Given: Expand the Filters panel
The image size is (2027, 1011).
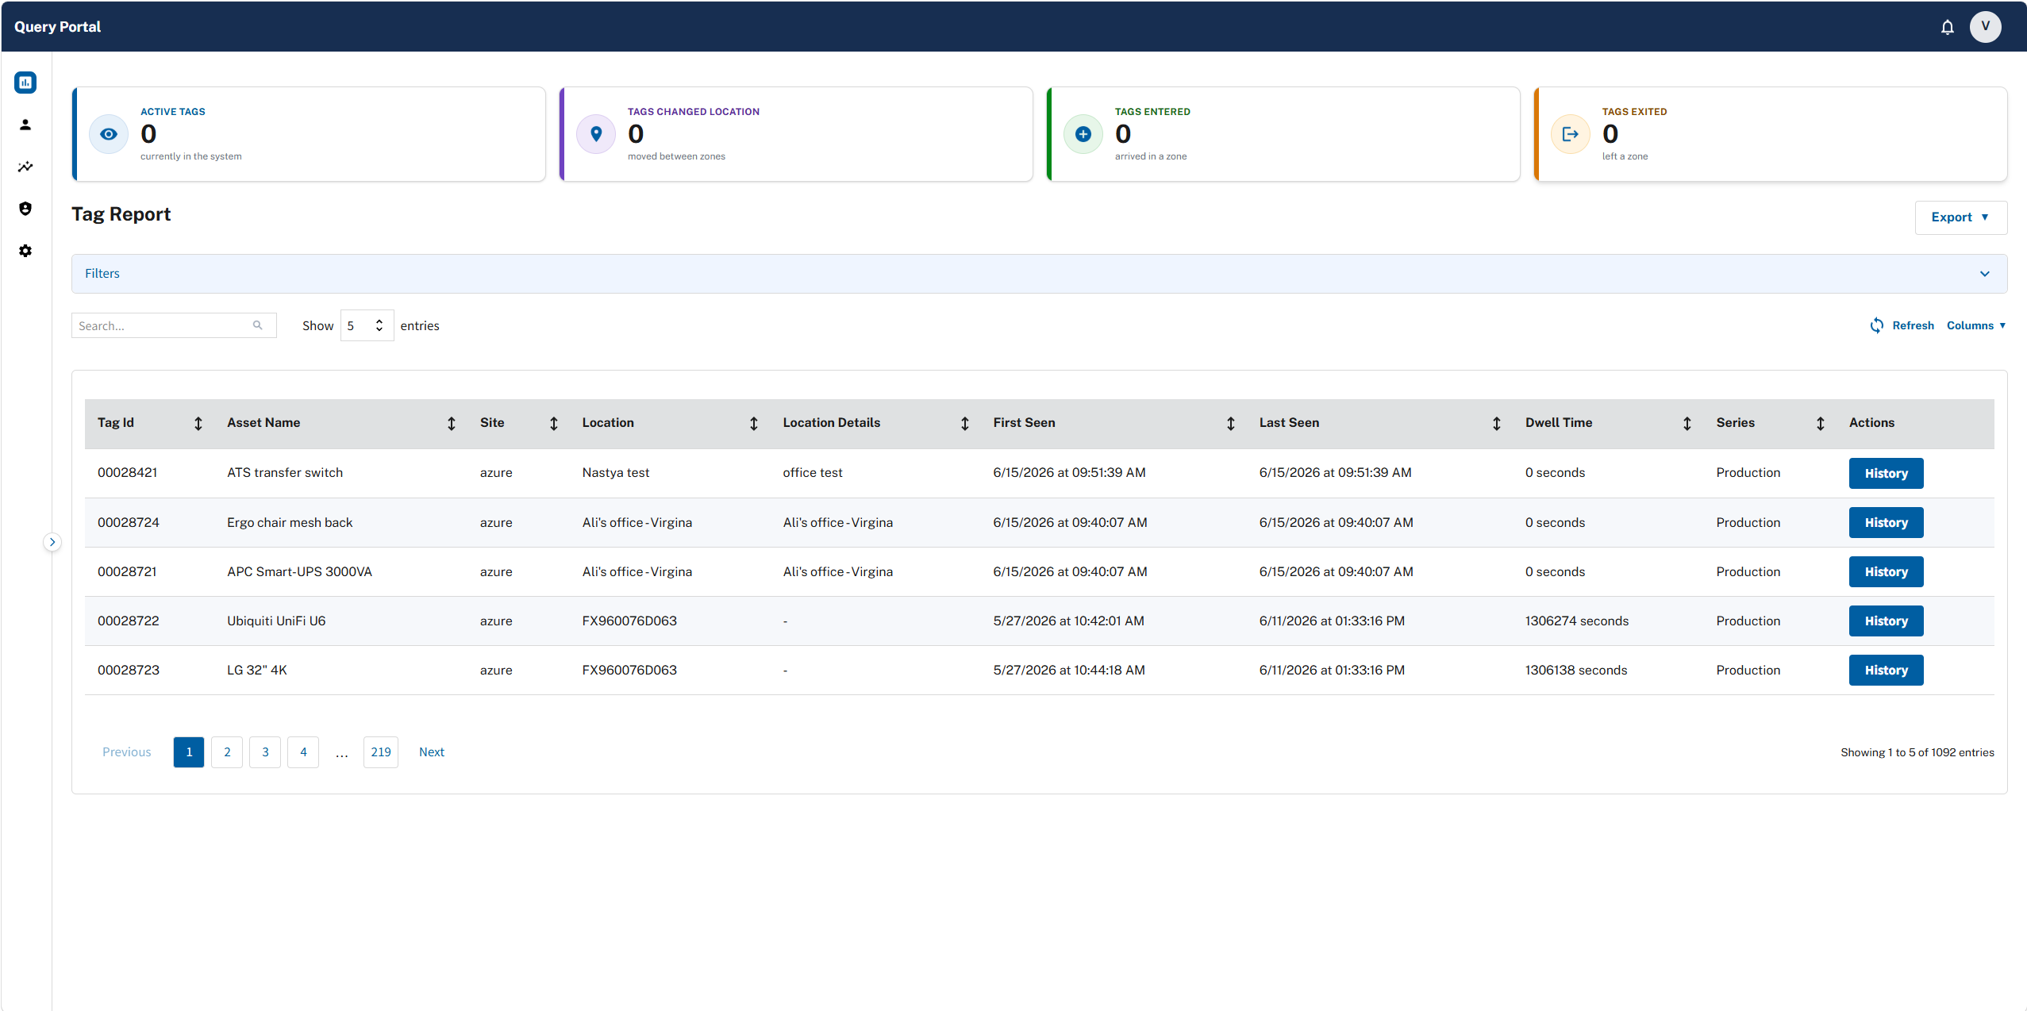Looking at the screenshot, I should coord(1039,274).
